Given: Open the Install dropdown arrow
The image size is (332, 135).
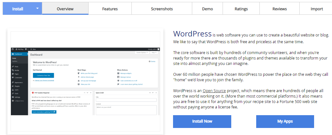Looking at the screenshot, I should 37,9.
